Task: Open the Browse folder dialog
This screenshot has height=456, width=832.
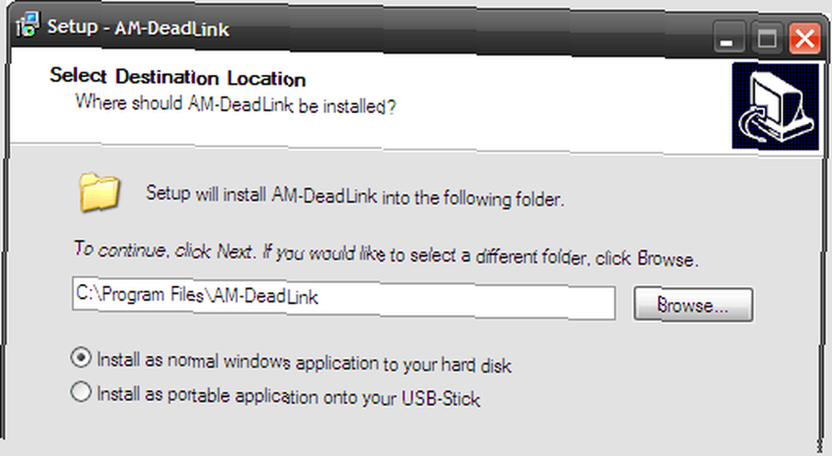Action: tap(693, 305)
